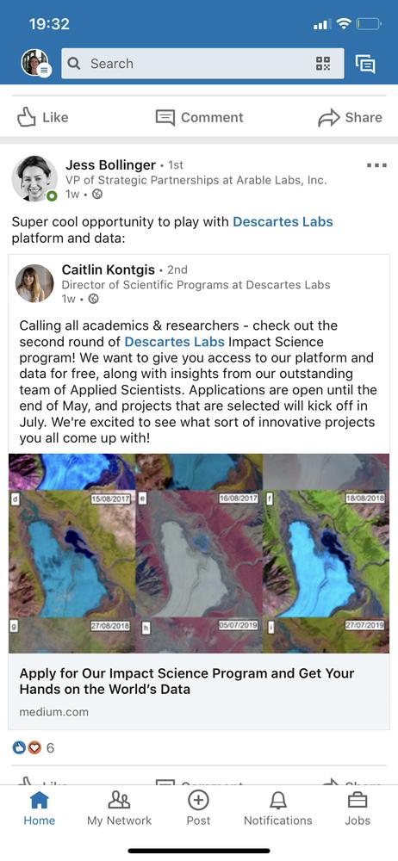Open the Jobs briefcase tab
Screen dimensions: 398x861
click(358, 808)
